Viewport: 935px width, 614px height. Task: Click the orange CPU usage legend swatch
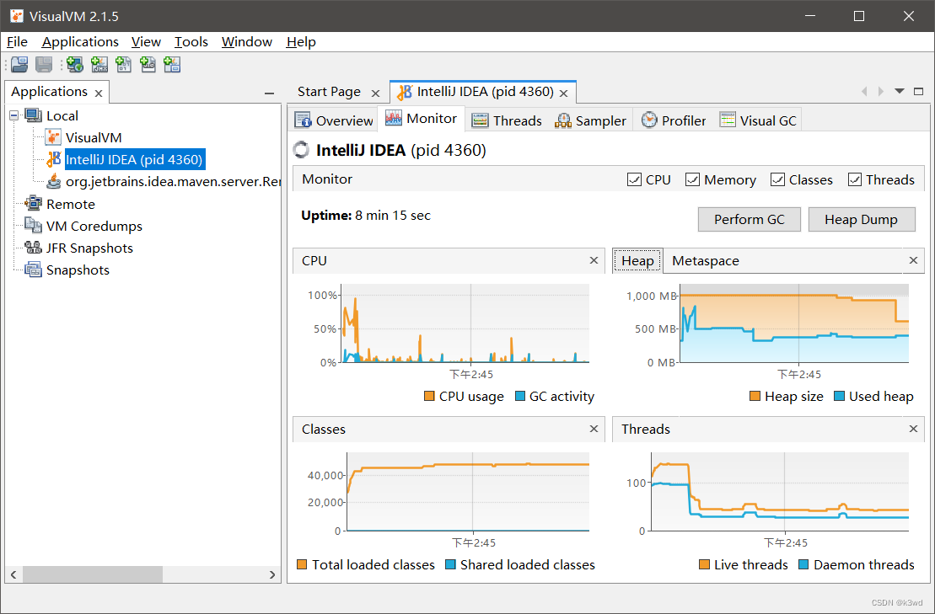pyautogui.click(x=429, y=396)
